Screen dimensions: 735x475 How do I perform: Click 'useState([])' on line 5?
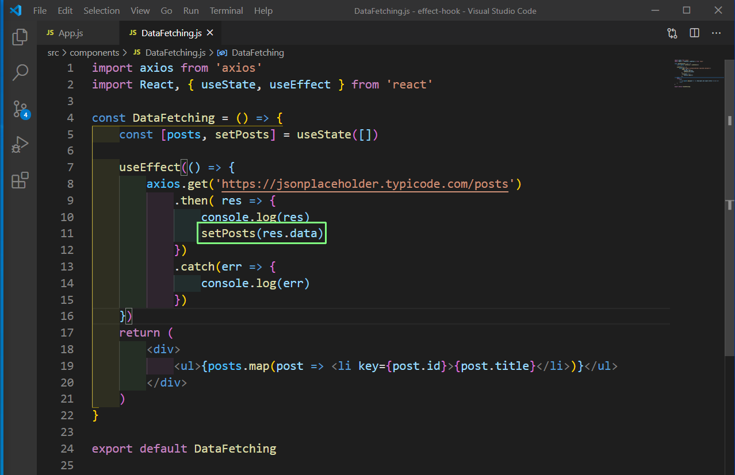pos(337,134)
